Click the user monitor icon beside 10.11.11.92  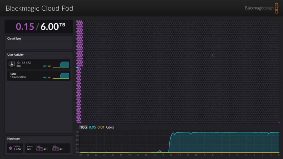coord(12,64)
